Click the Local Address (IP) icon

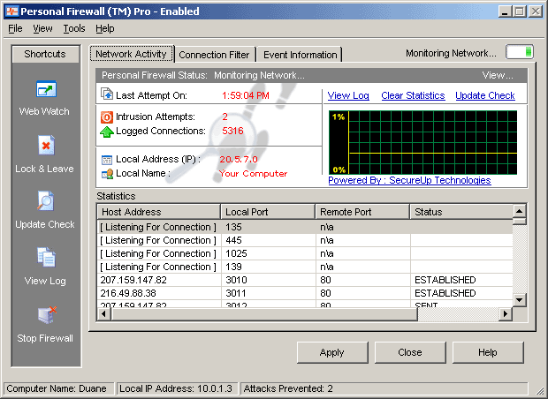coord(107,160)
